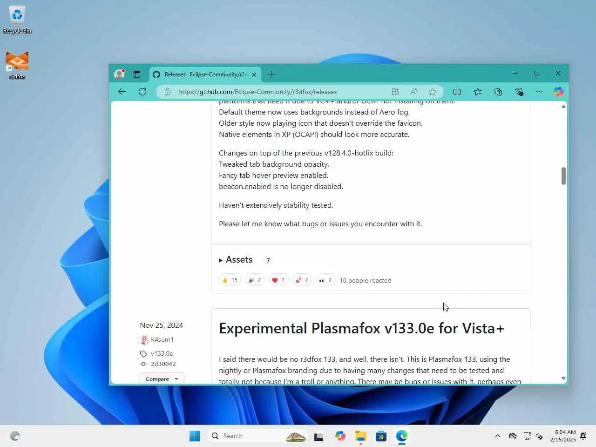Viewport: 596px width, 447px height.
Task: Open Experimental Plasmafox v133.0e release title
Action: 361,328
